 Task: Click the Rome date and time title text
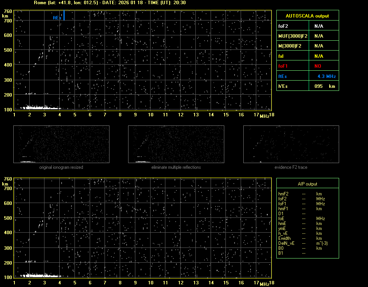point(110,3)
